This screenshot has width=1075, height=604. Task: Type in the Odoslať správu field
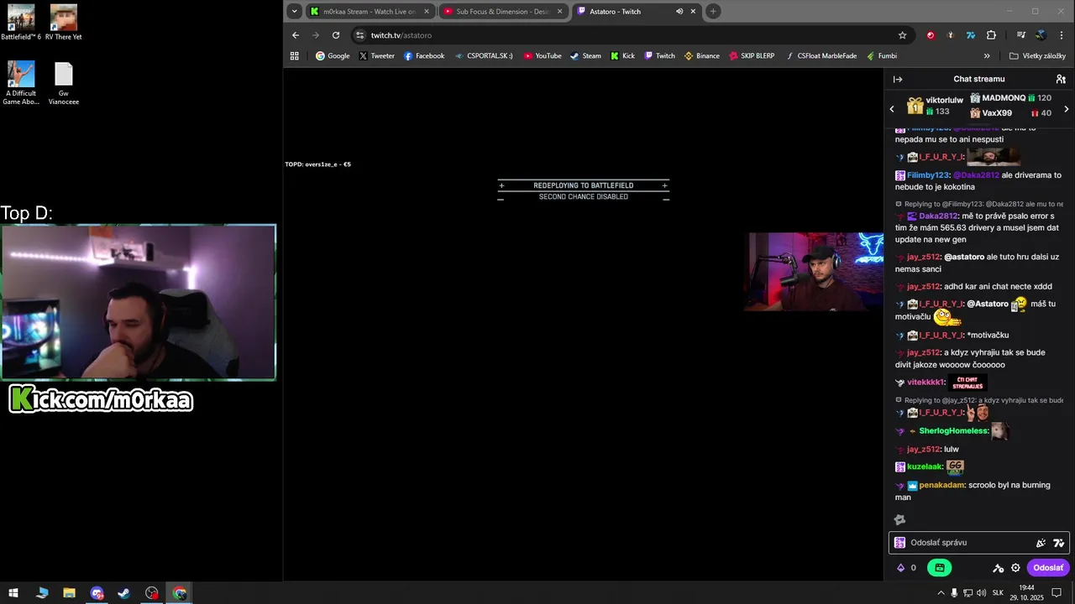[x=967, y=543]
